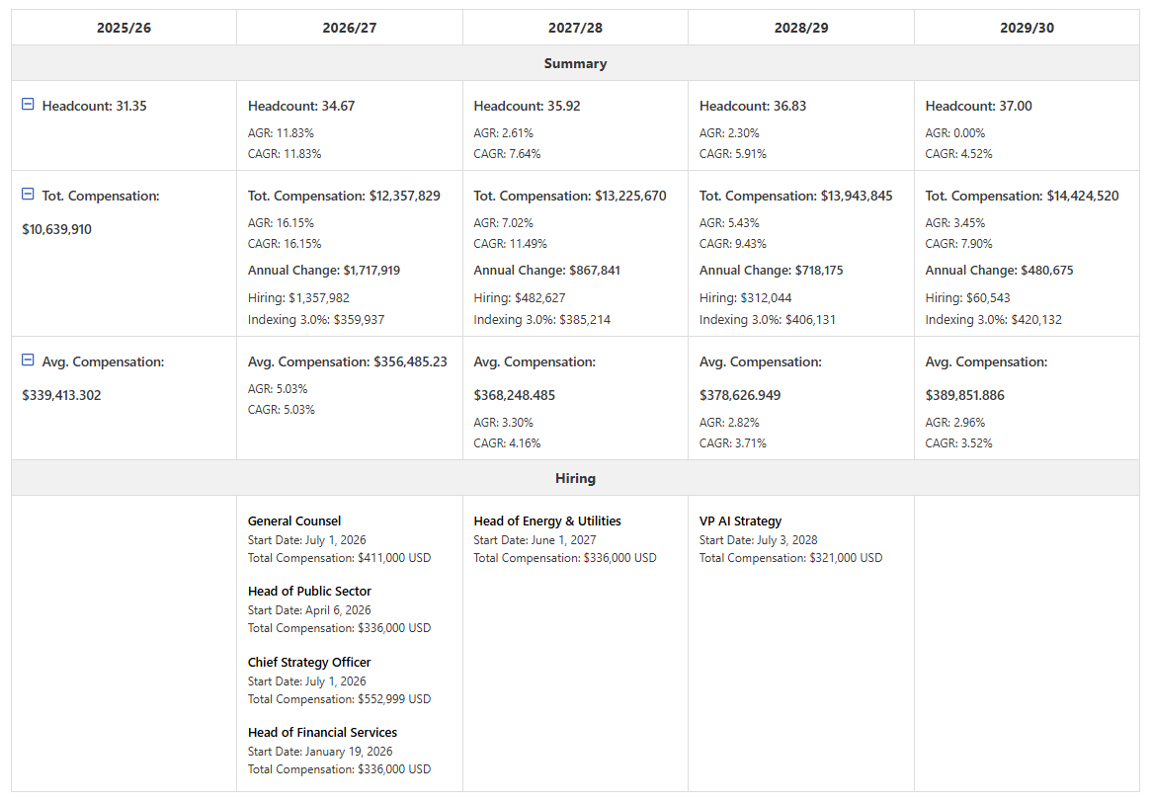Open the General Counsel hiring entry
The height and width of the screenshot is (801, 1153).
pos(294,521)
